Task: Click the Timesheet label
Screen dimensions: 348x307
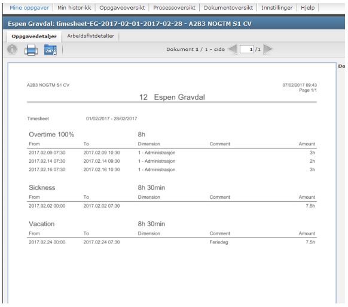Action: coord(38,118)
